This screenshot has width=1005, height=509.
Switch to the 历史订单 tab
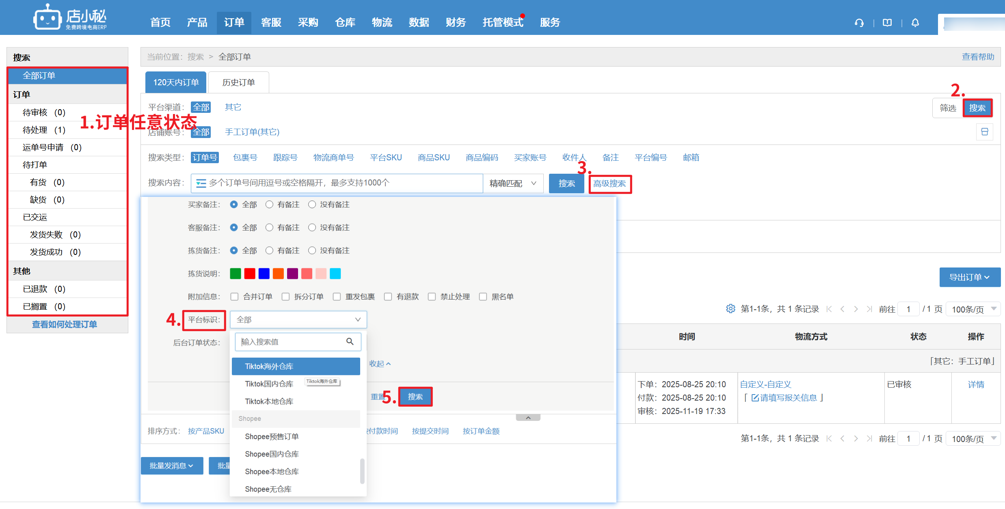pos(238,82)
